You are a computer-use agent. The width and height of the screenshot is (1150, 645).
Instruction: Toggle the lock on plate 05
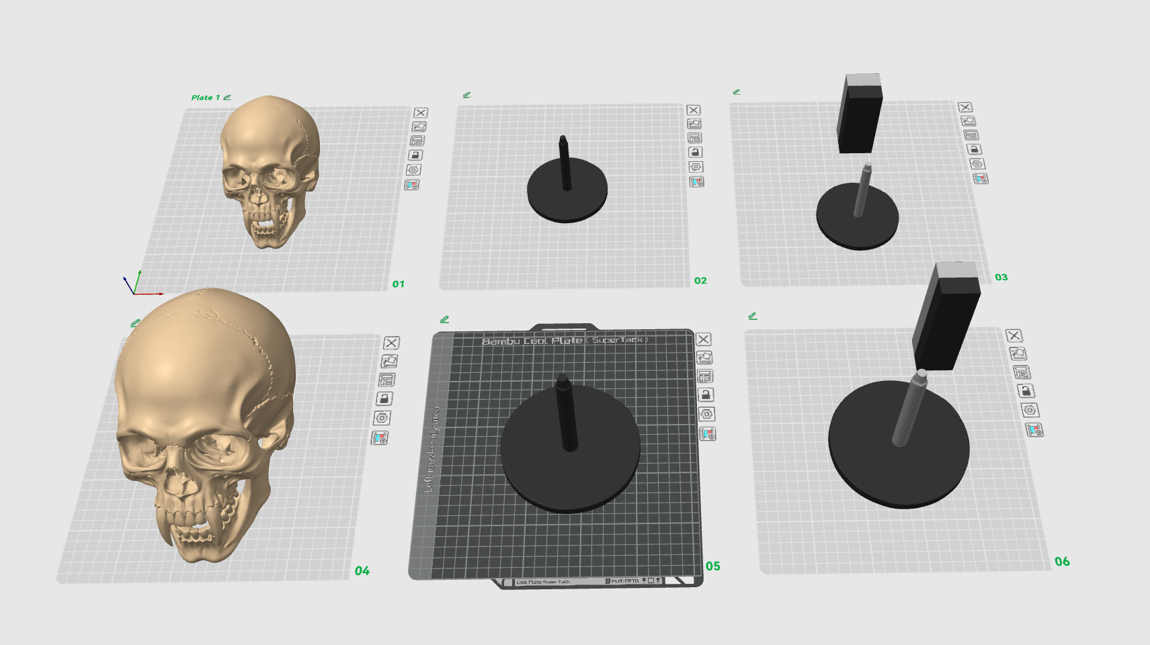tap(706, 394)
